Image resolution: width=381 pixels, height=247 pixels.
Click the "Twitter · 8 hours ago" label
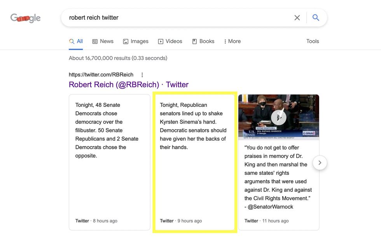[96, 221]
